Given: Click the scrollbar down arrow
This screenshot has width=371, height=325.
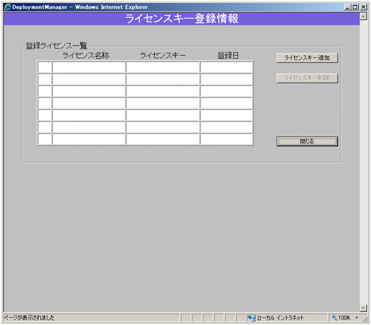Looking at the screenshot, I should tap(363, 308).
